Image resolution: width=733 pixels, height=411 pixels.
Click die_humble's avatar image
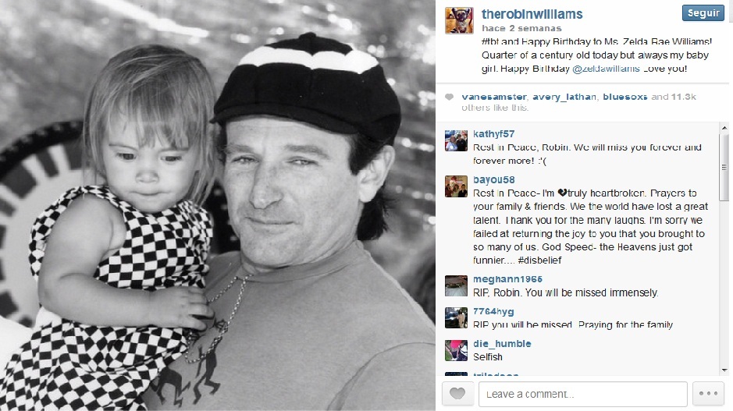coord(456,350)
